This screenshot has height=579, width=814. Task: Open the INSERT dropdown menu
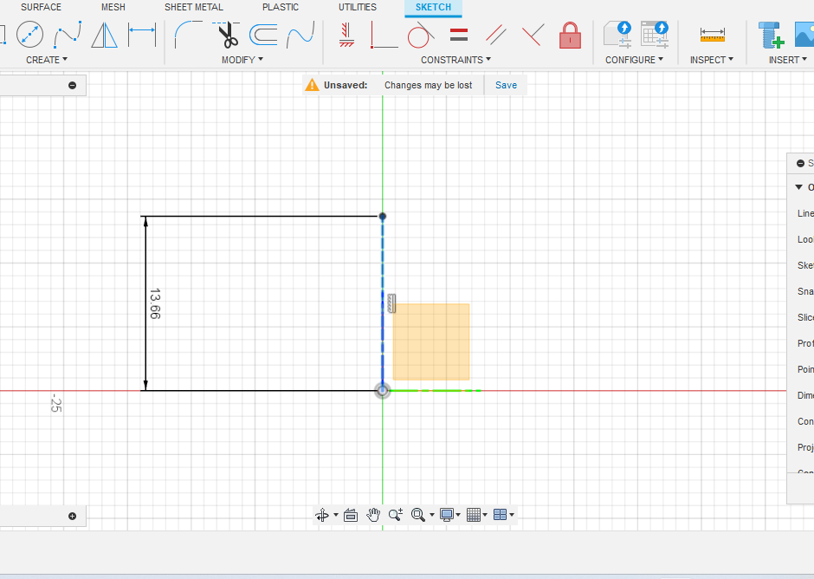tap(788, 60)
